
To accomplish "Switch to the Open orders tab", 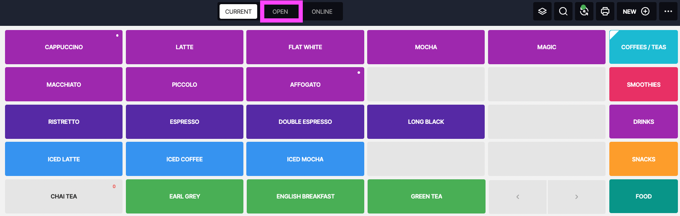I will [280, 12].
